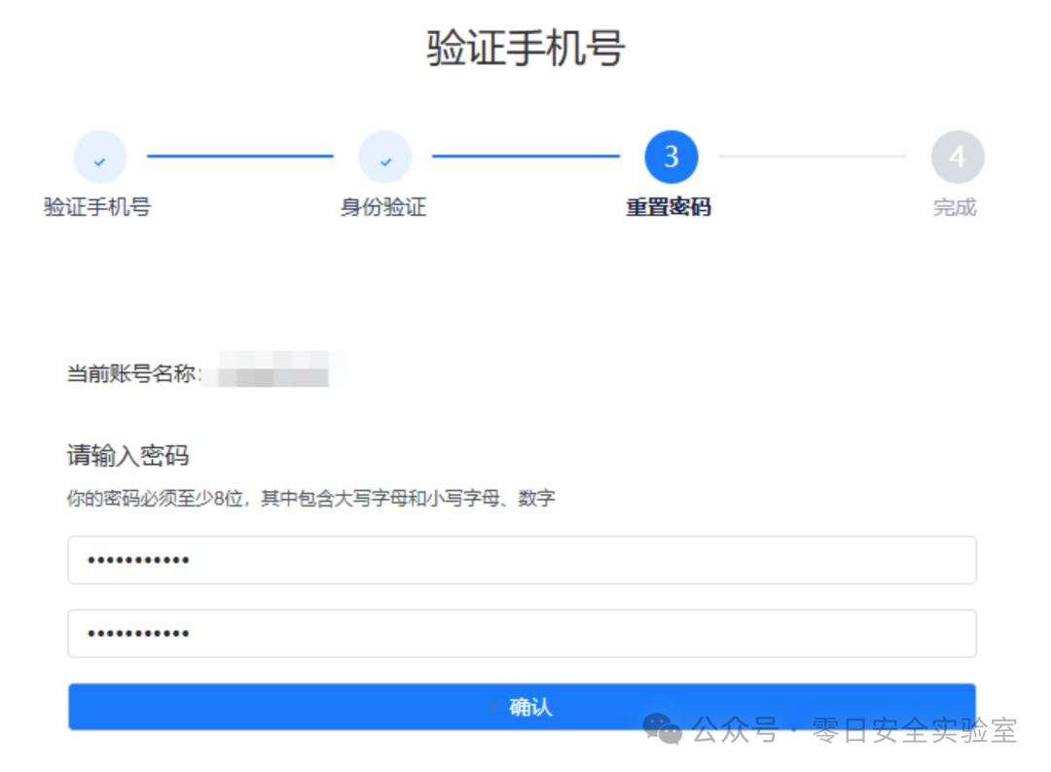Click the password requirements hint text
This screenshot has width=1051, height=772.
tap(311, 498)
